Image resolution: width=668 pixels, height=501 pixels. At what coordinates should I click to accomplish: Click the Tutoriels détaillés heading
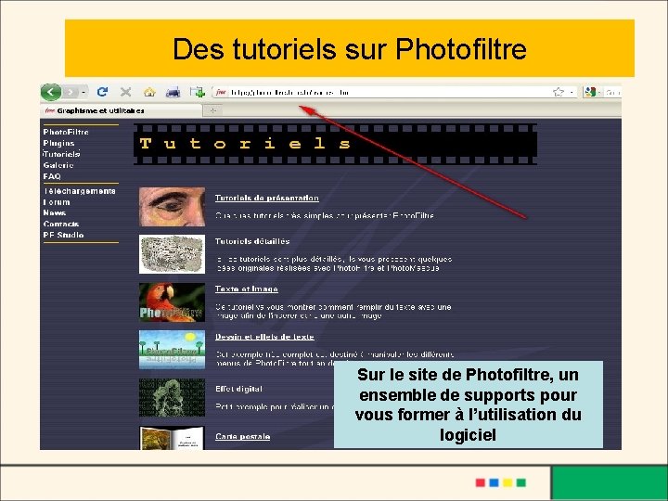click(x=252, y=241)
